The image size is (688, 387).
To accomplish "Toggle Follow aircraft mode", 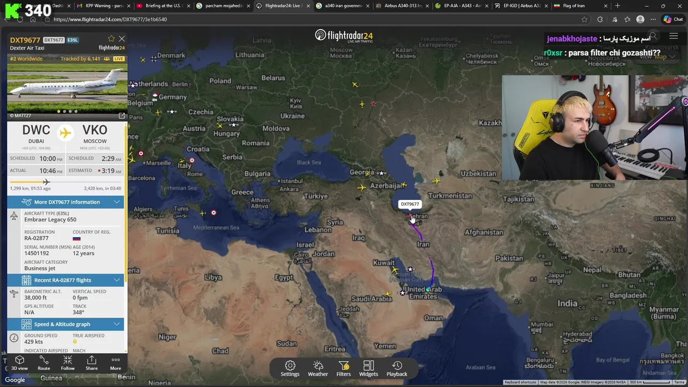I will [68, 363].
